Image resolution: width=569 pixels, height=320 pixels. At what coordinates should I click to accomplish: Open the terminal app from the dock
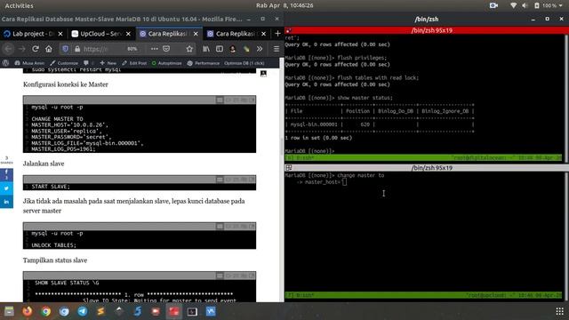coord(192,311)
